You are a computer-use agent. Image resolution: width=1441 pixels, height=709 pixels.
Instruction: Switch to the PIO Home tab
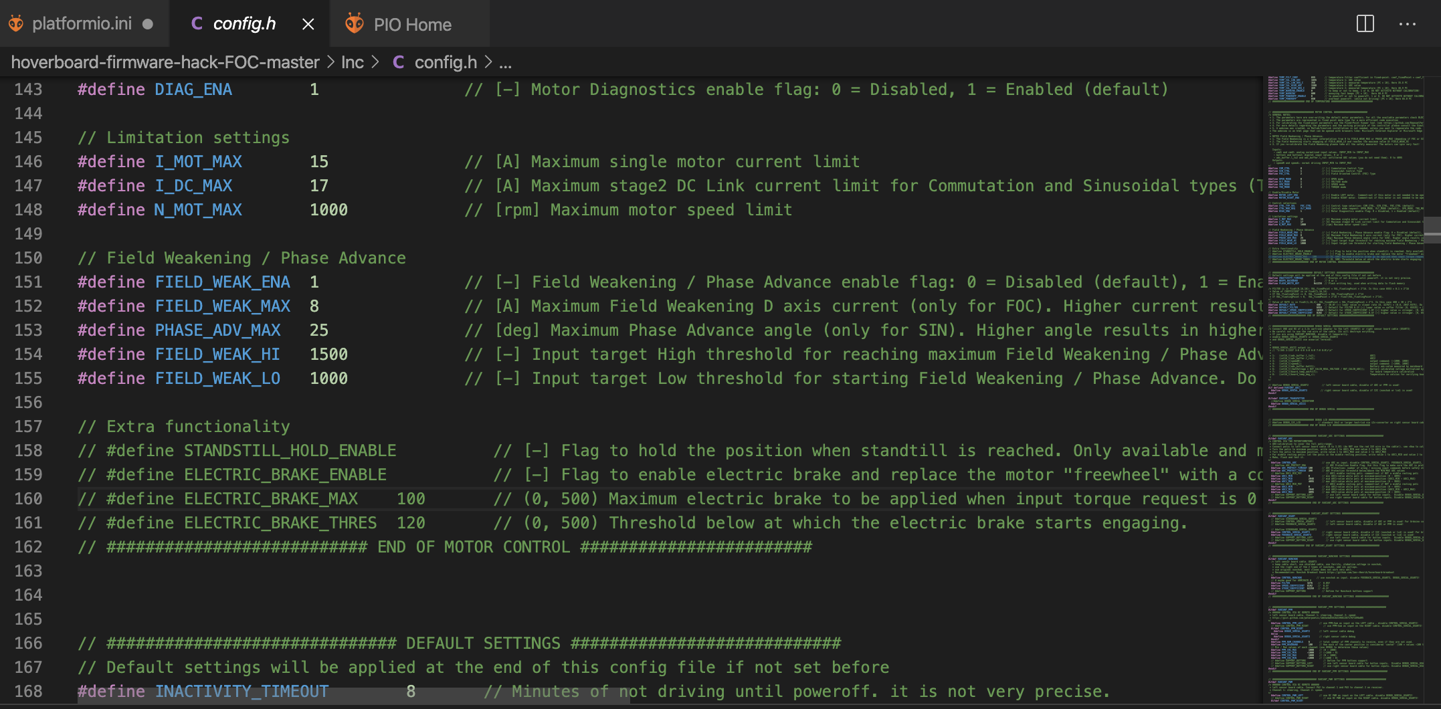pos(409,23)
